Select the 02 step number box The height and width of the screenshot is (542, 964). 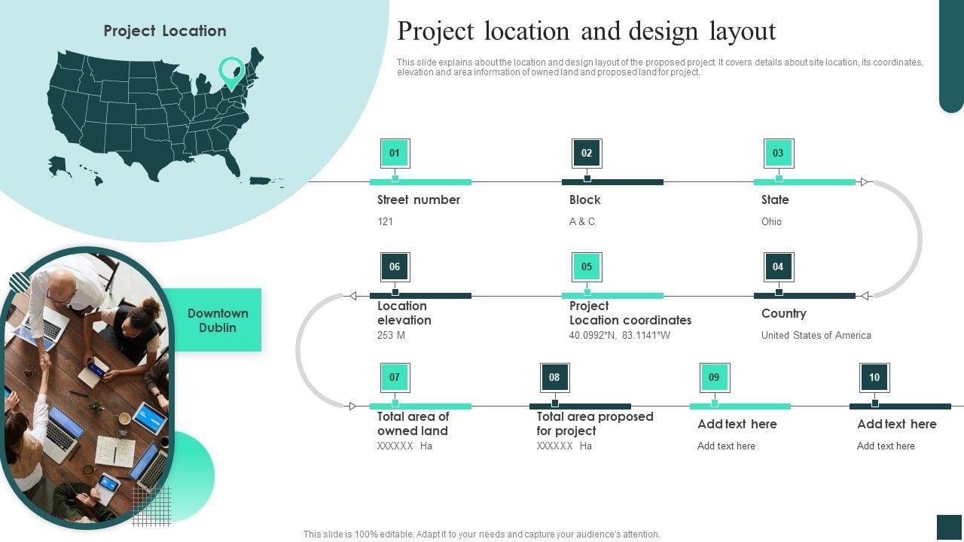pyautogui.click(x=587, y=153)
